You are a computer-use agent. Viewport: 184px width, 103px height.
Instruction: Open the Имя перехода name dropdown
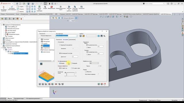pyautogui.click(x=76, y=36)
